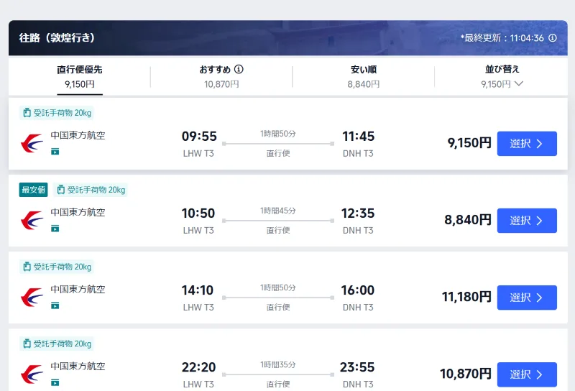Switch to the 直行便優先 tab
This screenshot has height=391, width=575.
click(79, 76)
